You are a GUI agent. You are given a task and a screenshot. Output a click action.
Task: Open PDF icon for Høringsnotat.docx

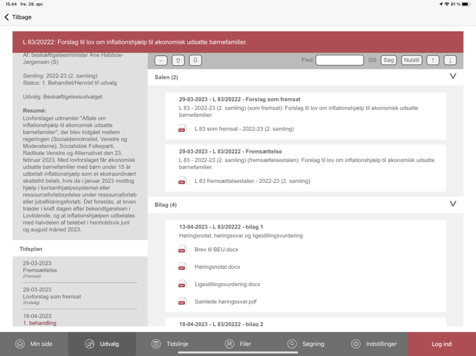coord(183,267)
